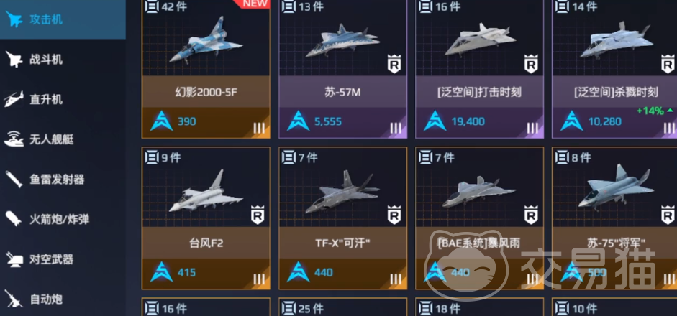Select the 鱼雷发射器 torpedo launcher icon
The width and height of the screenshot is (677, 316).
click(x=14, y=180)
